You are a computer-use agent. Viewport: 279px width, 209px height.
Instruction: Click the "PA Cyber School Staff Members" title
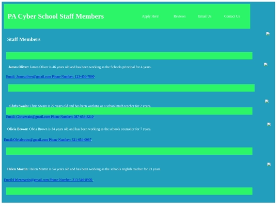[56, 17]
